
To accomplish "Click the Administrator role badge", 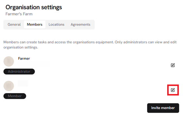I will pos(19,71).
